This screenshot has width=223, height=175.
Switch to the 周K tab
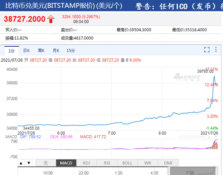point(41,50)
